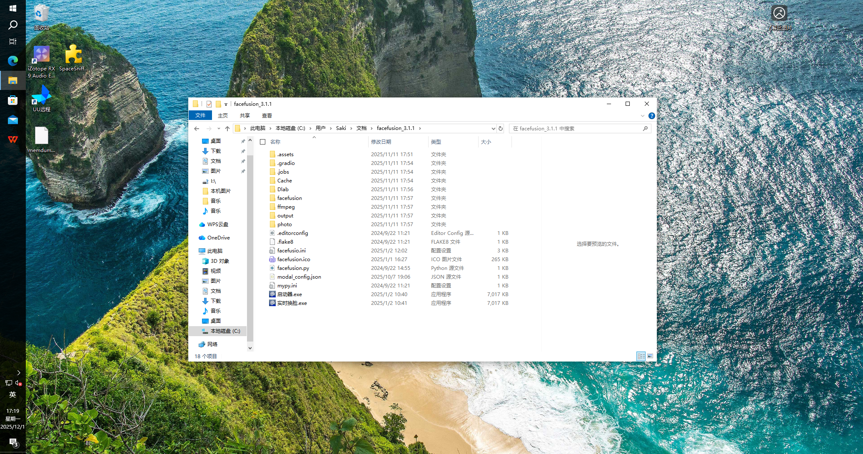
Task: Open the 查看 ribbon tab
Action: 267,116
